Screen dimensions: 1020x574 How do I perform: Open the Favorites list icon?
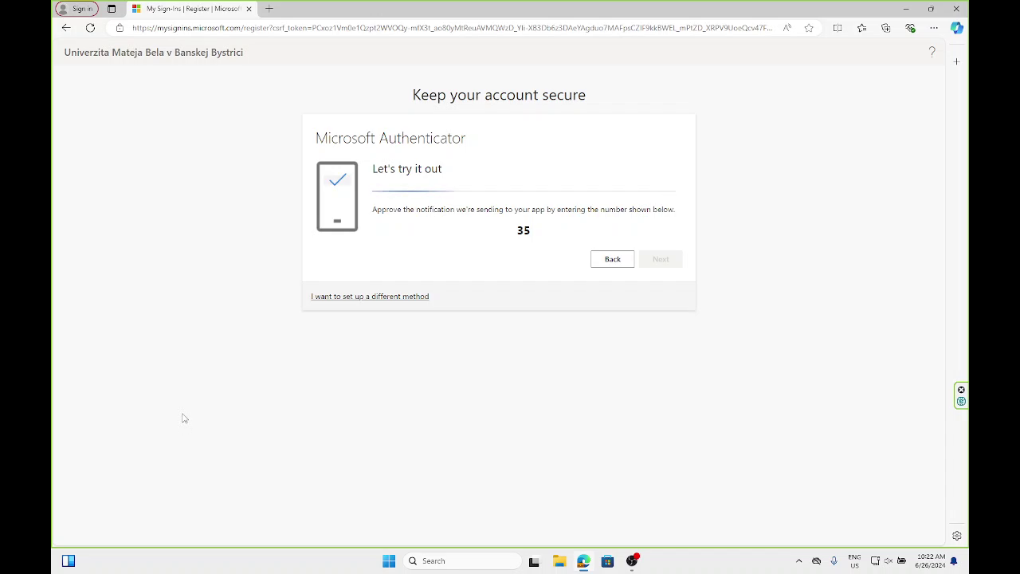(x=861, y=28)
